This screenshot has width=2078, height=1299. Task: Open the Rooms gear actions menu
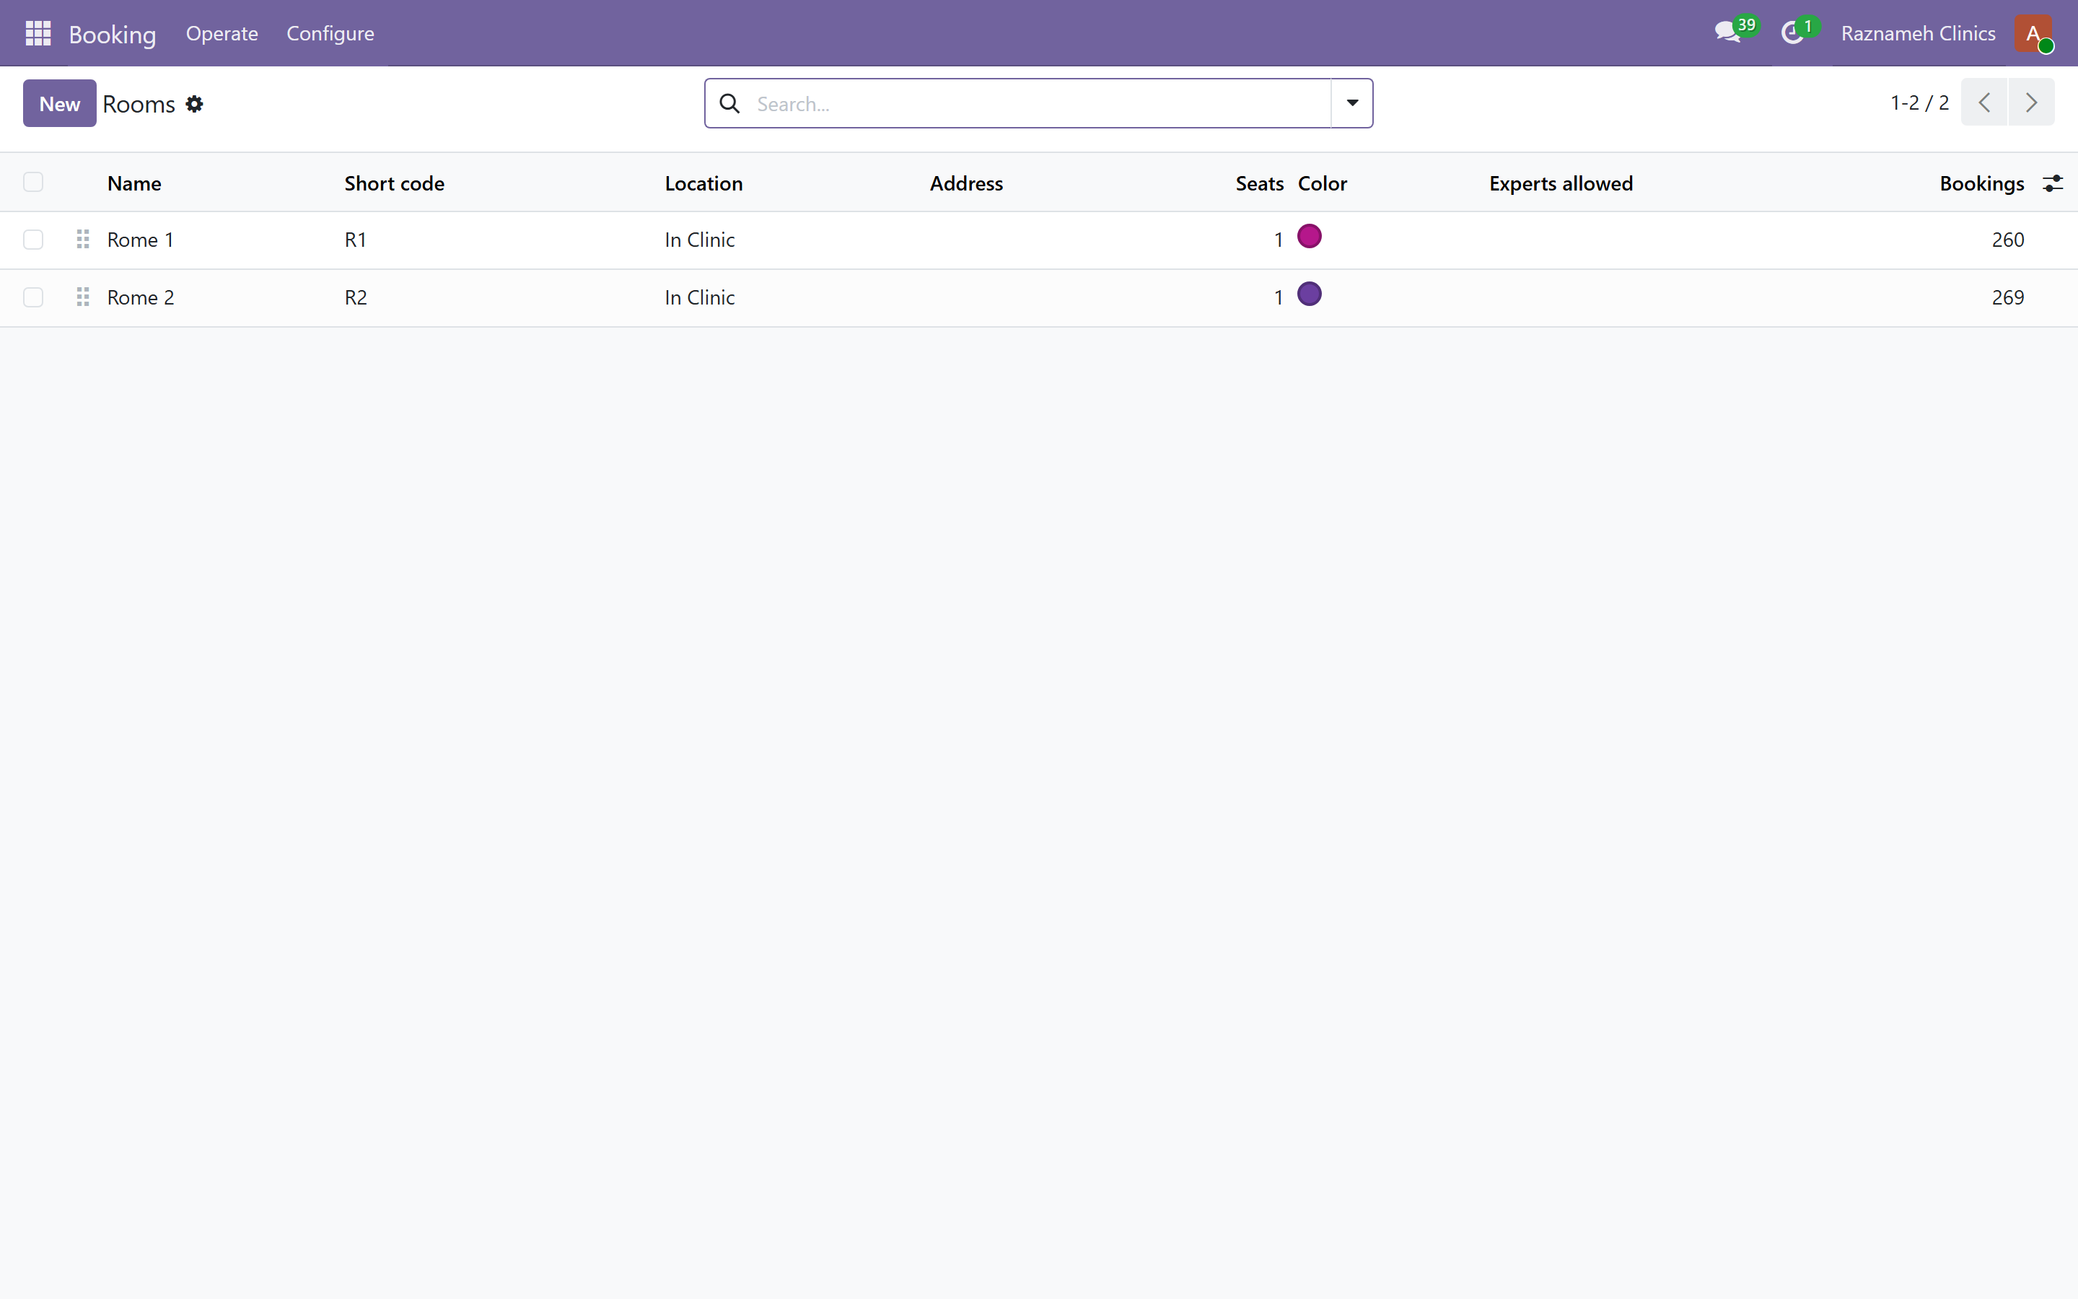(195, 104)
